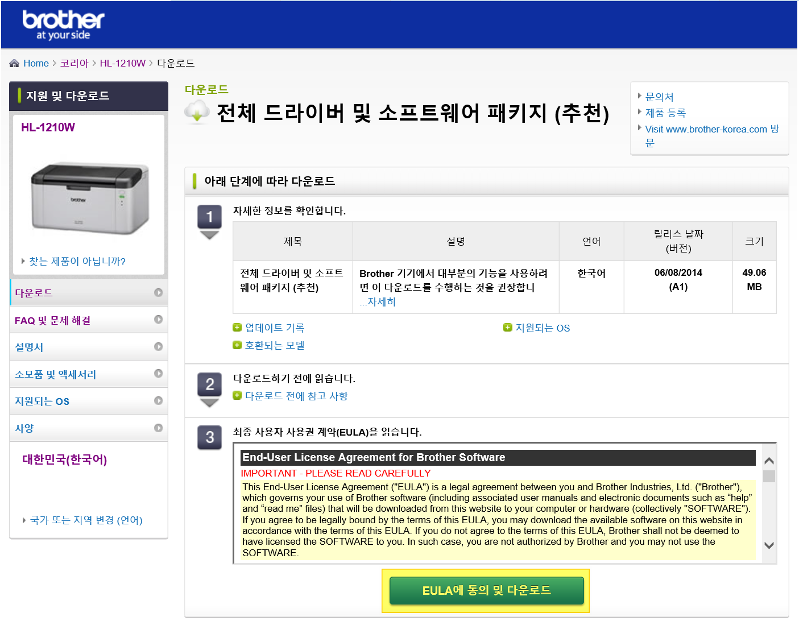
Task: Select 다운로드 sidebar menu item
Action: point(89,292)
